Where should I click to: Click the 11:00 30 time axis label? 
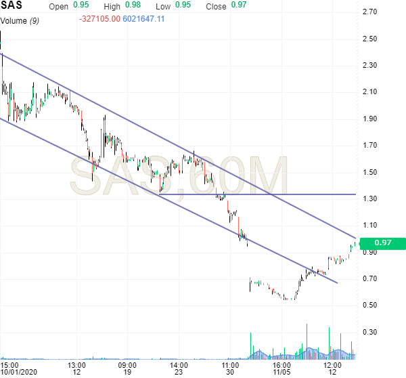231,368
